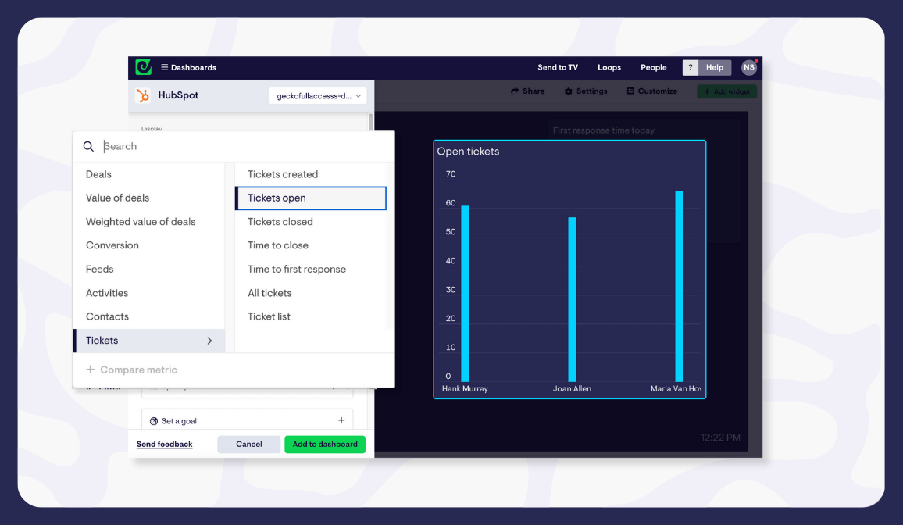
Task: Click the Help button
Action: [x=715, y=67]
